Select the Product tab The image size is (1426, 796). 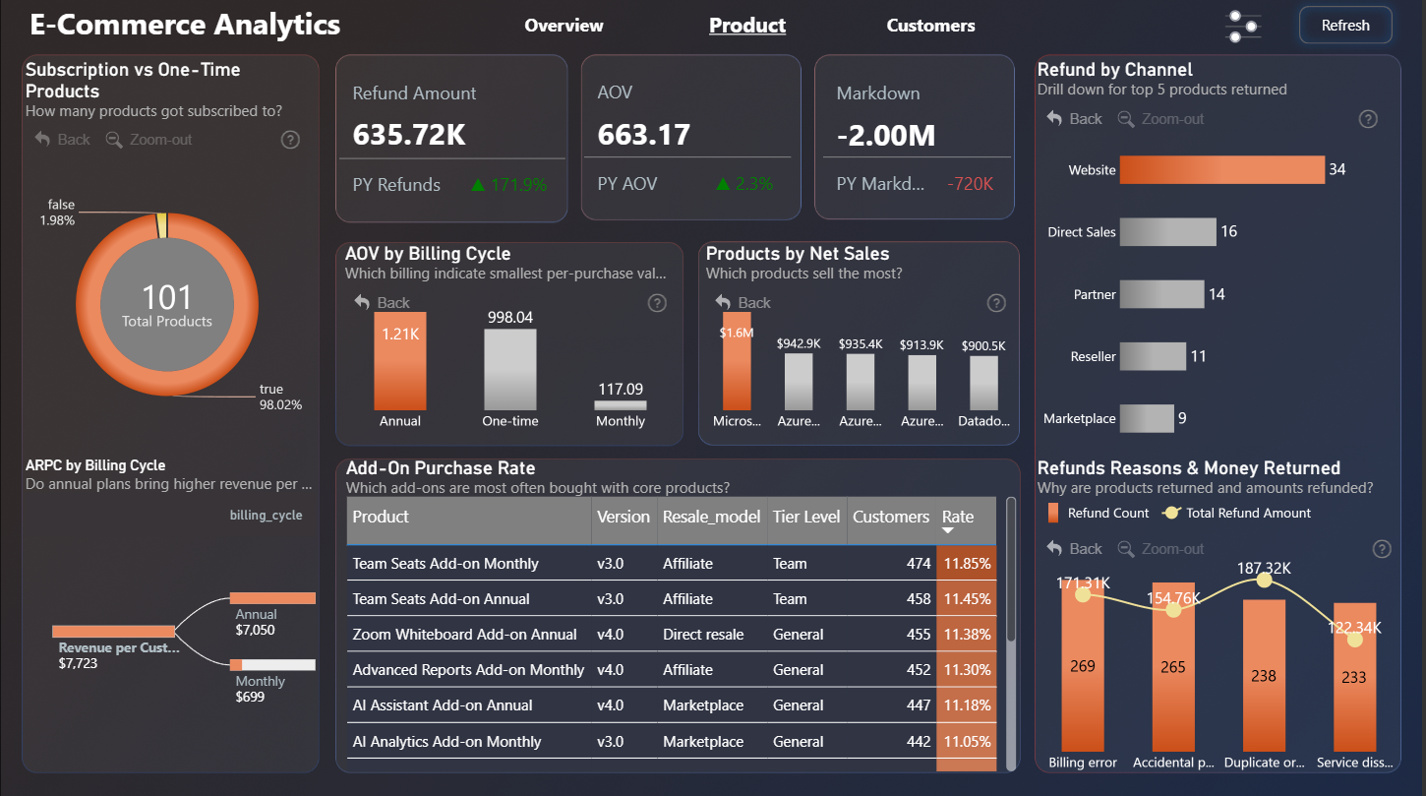[x=747, y=26]
